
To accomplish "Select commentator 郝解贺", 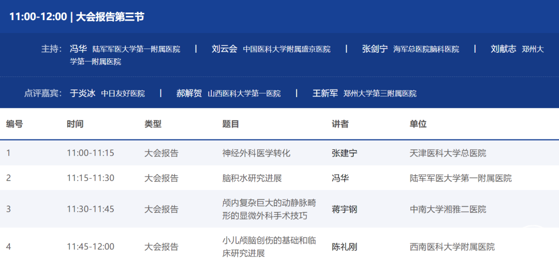I will (189, 94).
